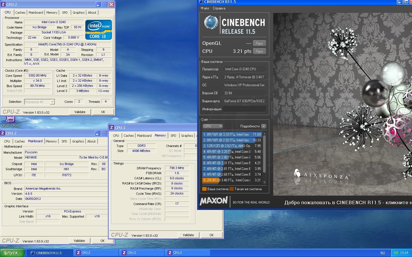Click the Manufacturer field Foxconn
Viewport: 412px width, 257px height.
pos(66,152)
